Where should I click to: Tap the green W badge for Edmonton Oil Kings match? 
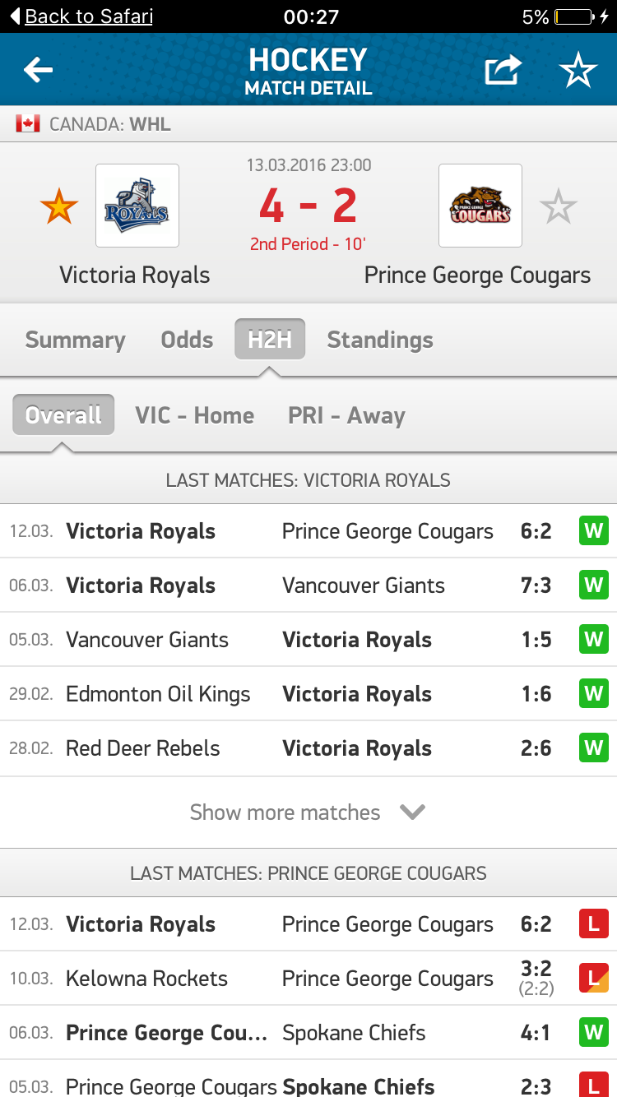click(593, 694)
